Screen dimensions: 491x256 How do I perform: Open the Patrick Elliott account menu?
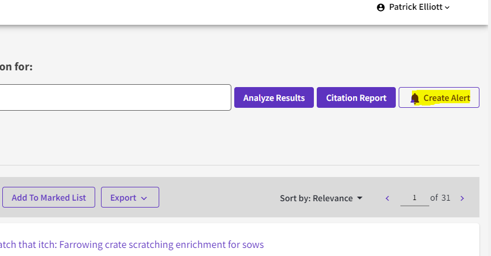(x=417, y=7)
